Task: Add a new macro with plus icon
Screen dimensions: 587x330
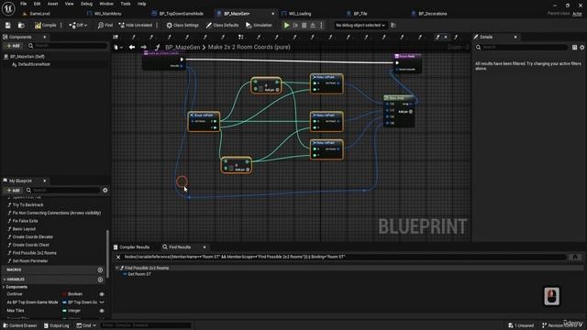Action: 100,269
